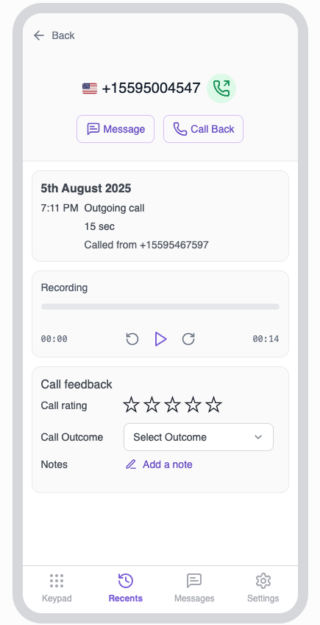Click the pencil icon next to Add a note
Viewport: 320px width, 625px height.
pos(131,464)
